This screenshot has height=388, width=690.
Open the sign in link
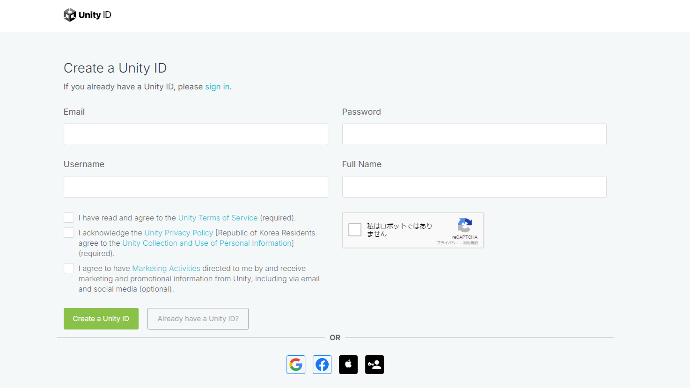pos(217,87)
